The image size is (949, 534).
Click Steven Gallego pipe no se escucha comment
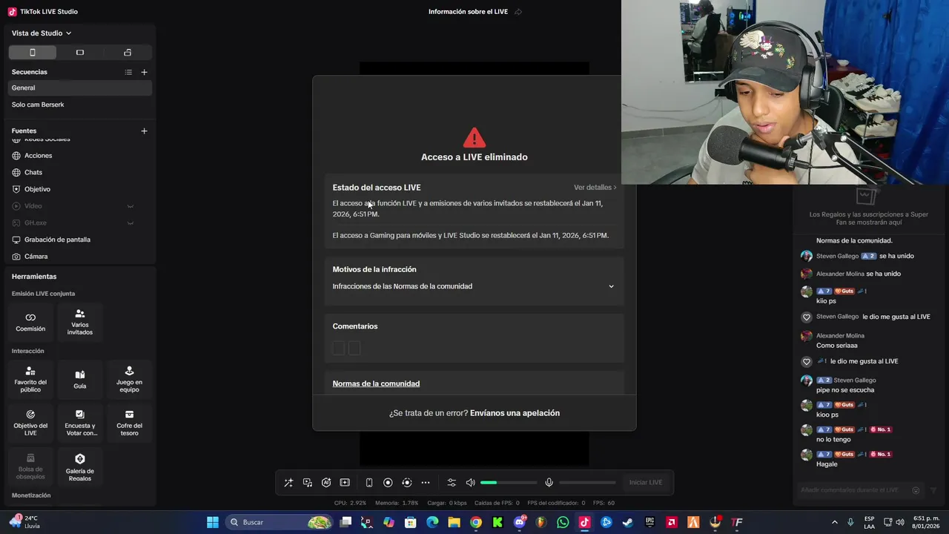coord(845,390)
